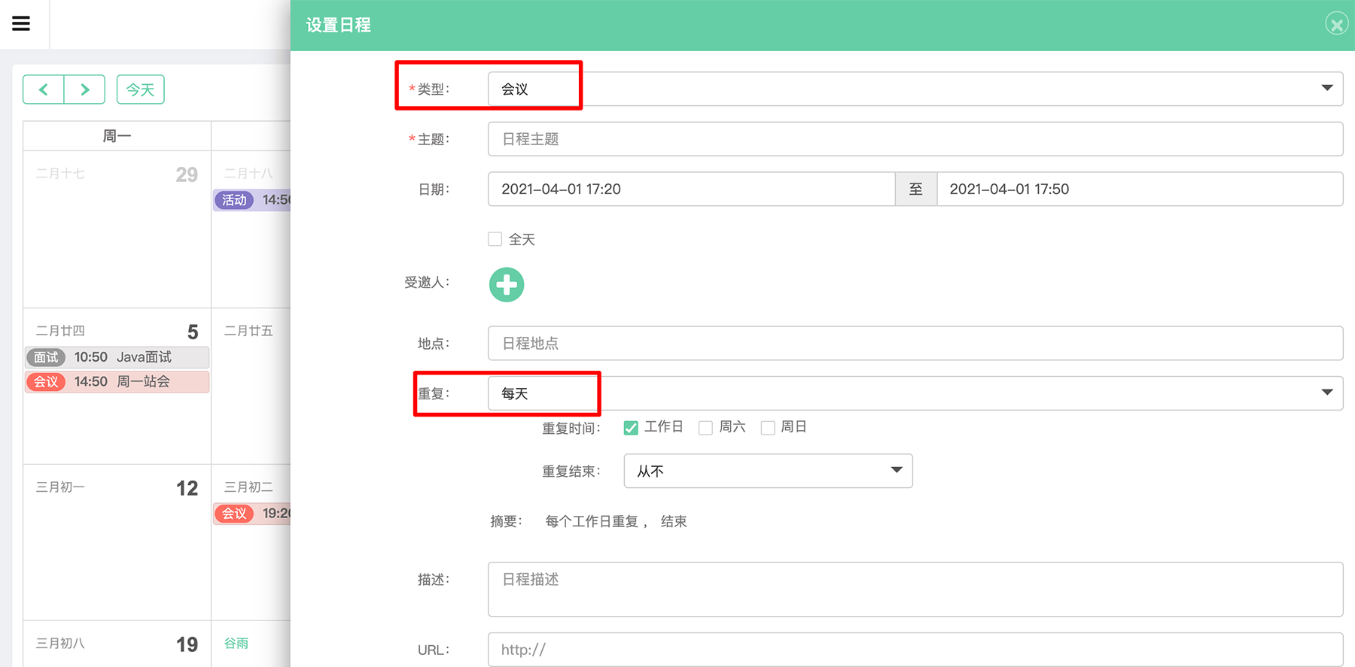Open the 活动 event at 14:50
Screen dimensions: 1355x667
coord(252,200)
